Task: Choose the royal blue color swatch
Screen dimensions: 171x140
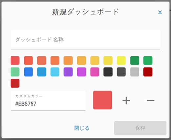Action: [29, 72]
